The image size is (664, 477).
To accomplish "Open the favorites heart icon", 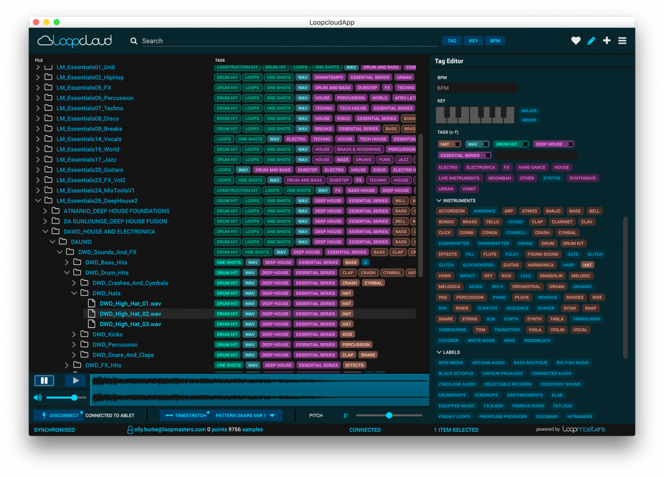I will coord(576,40).
